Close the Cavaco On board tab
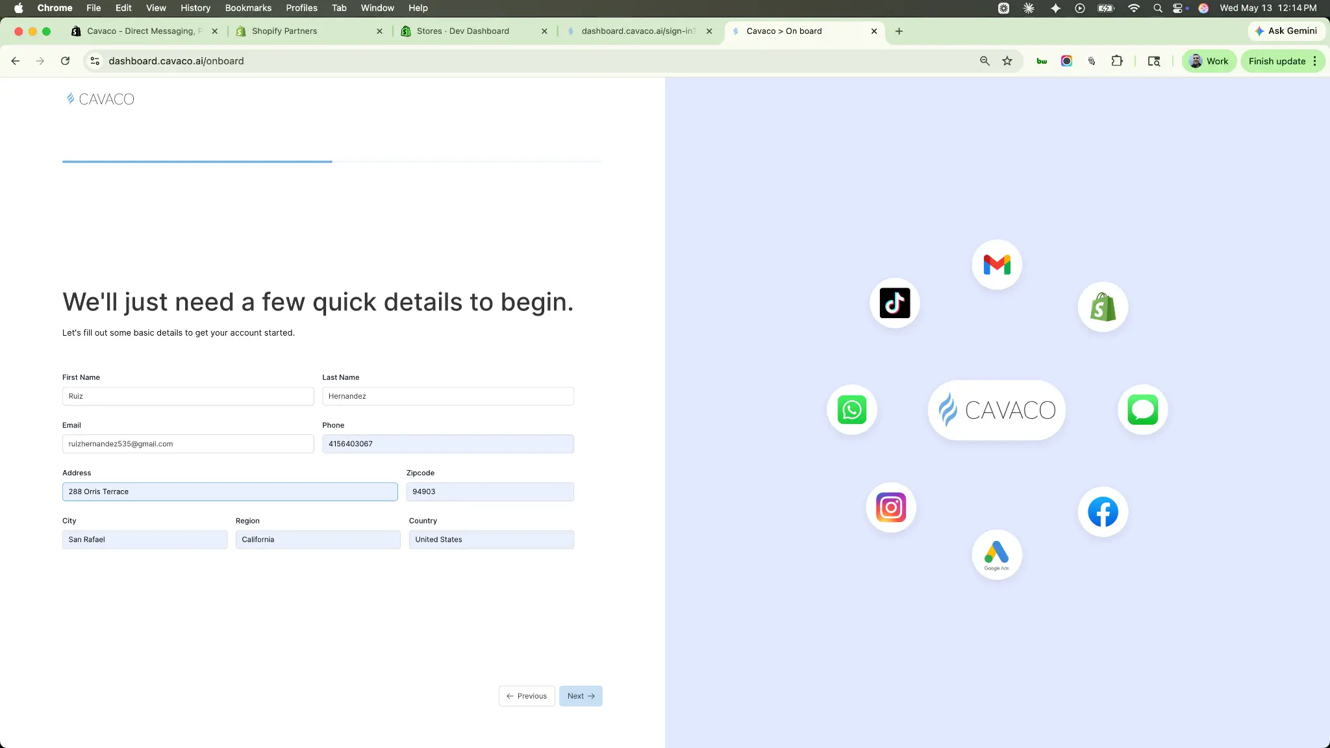The image size is (1330, 748). pyautogui.click(x=874, y=31)
